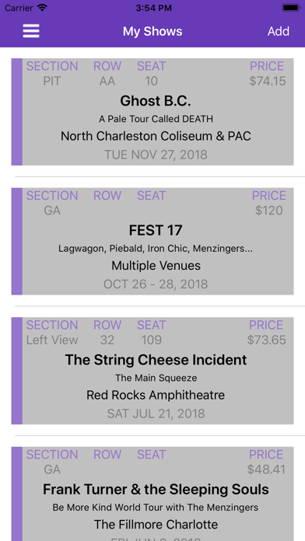The height and width of the screenshot is (541, 305).
Task: Select the FEST 17 show title
Action: [x=156, y=231]
